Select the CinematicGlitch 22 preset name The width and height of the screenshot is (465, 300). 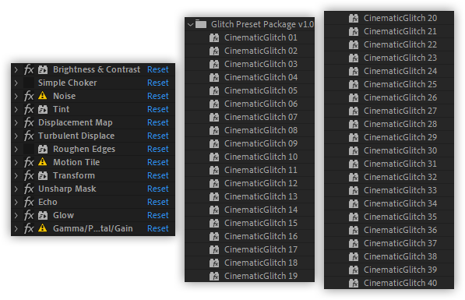[400, 44]
